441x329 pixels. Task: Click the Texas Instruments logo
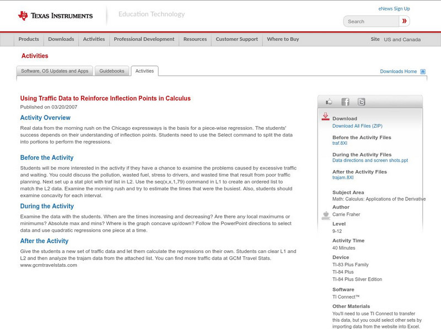[56, 15]
